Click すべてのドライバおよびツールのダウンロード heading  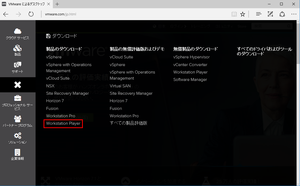[x=264, y=51]
